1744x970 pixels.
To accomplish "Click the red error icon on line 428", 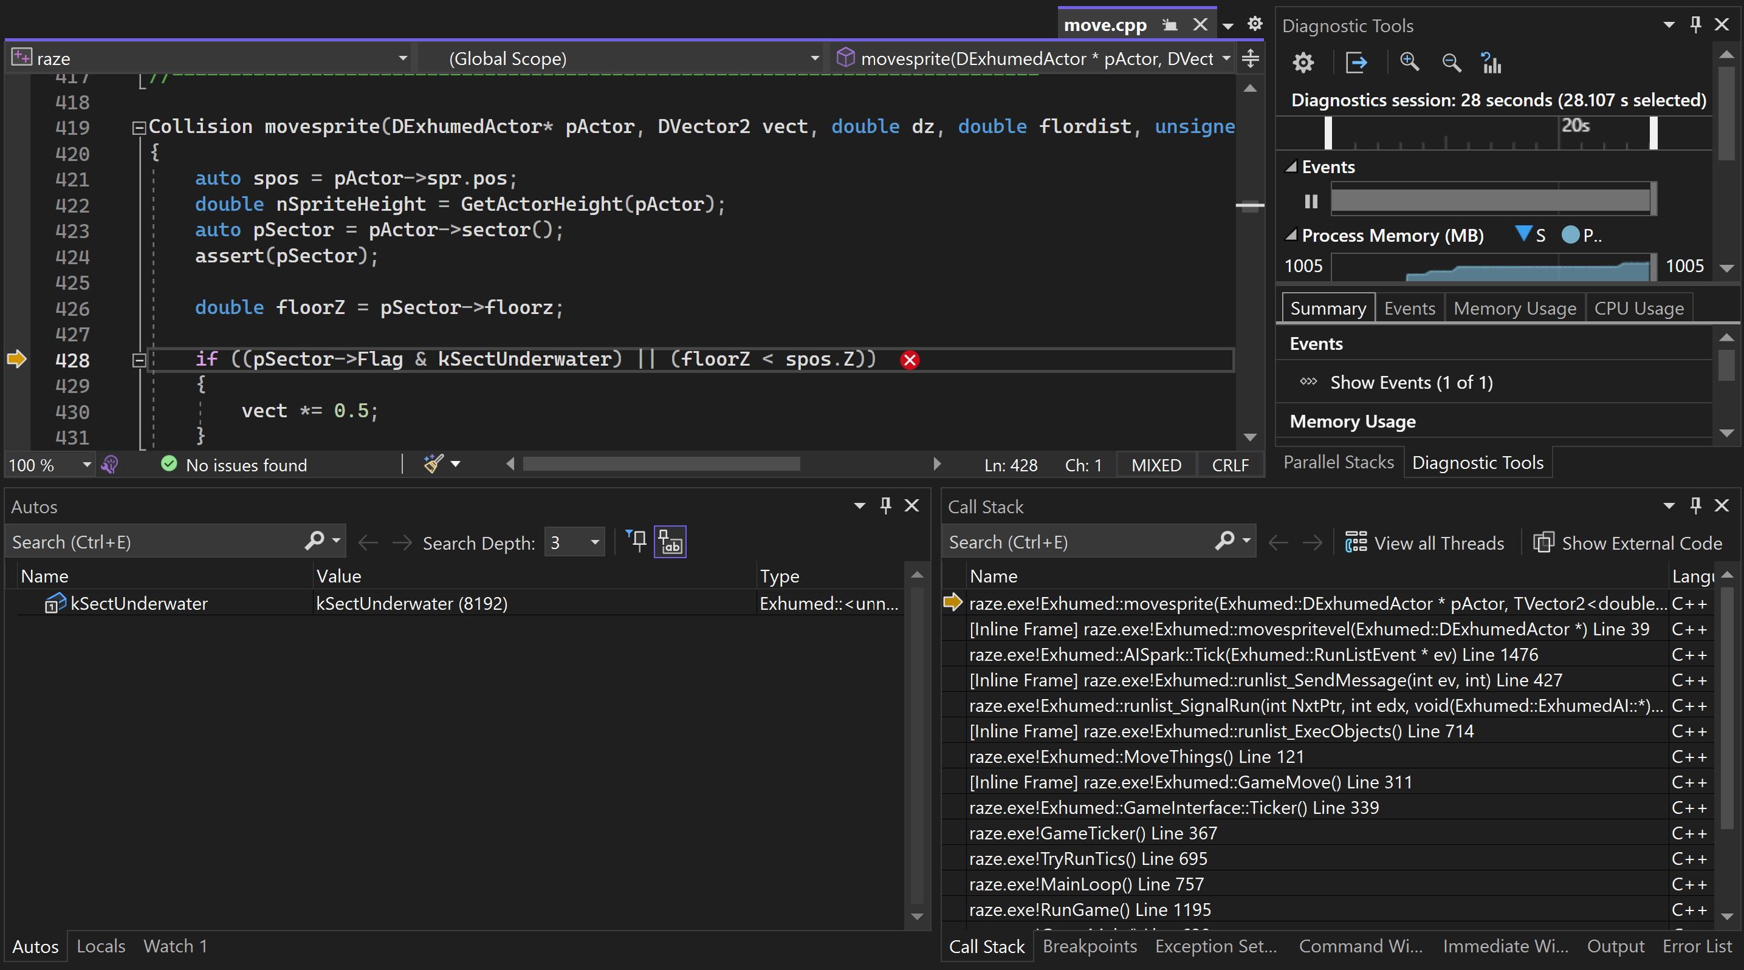I will click(x=909, y=360).
